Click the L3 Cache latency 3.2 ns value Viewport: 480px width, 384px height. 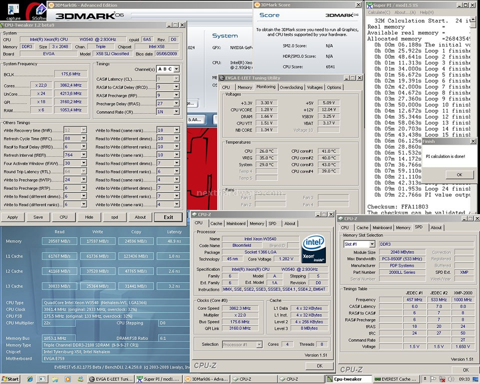point(174,286)
